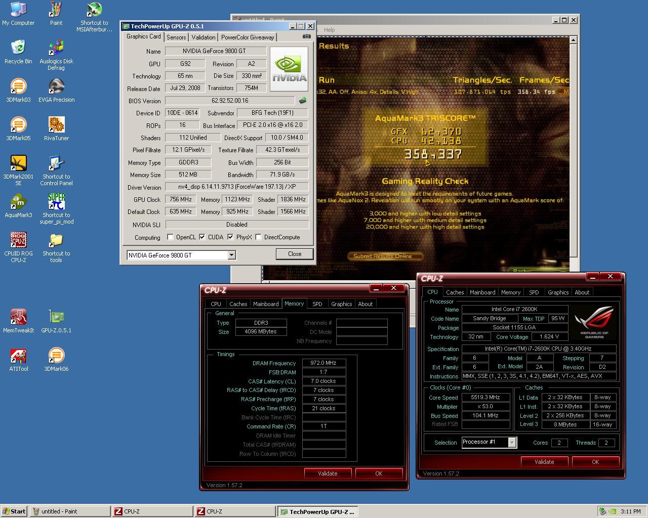Open the MSI Afterburner shortcut icon
The image size is (648, 518).
tap(94, 17)
